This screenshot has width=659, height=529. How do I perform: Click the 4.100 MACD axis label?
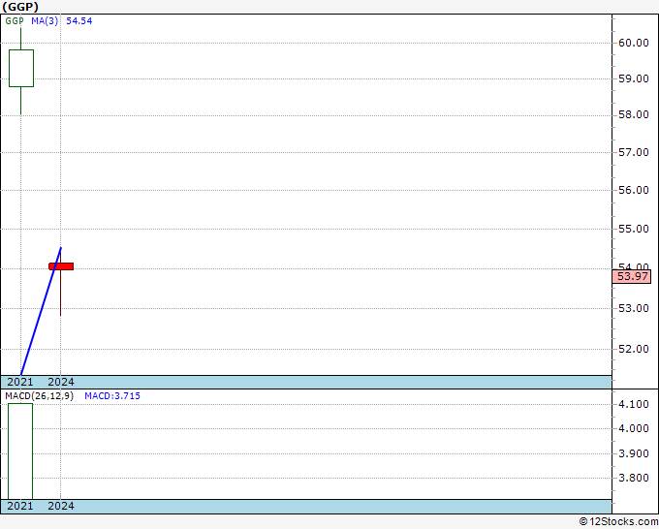point(634,404)
